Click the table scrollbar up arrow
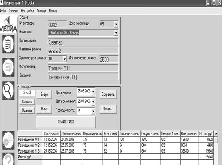This screenshot has height=165, width=222. coord(216,133)
